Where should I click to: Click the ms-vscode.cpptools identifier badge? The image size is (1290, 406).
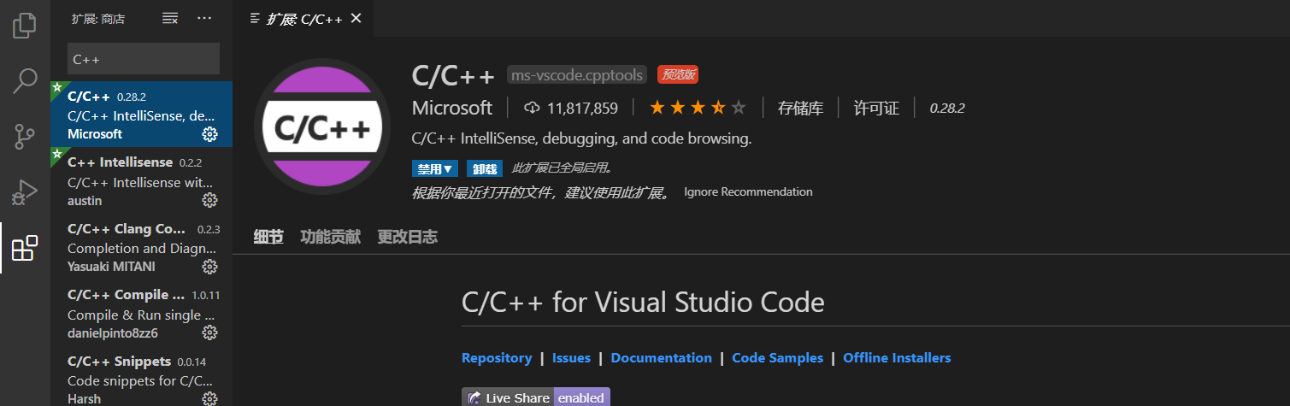pyautogui.click(x=577, y=75)
